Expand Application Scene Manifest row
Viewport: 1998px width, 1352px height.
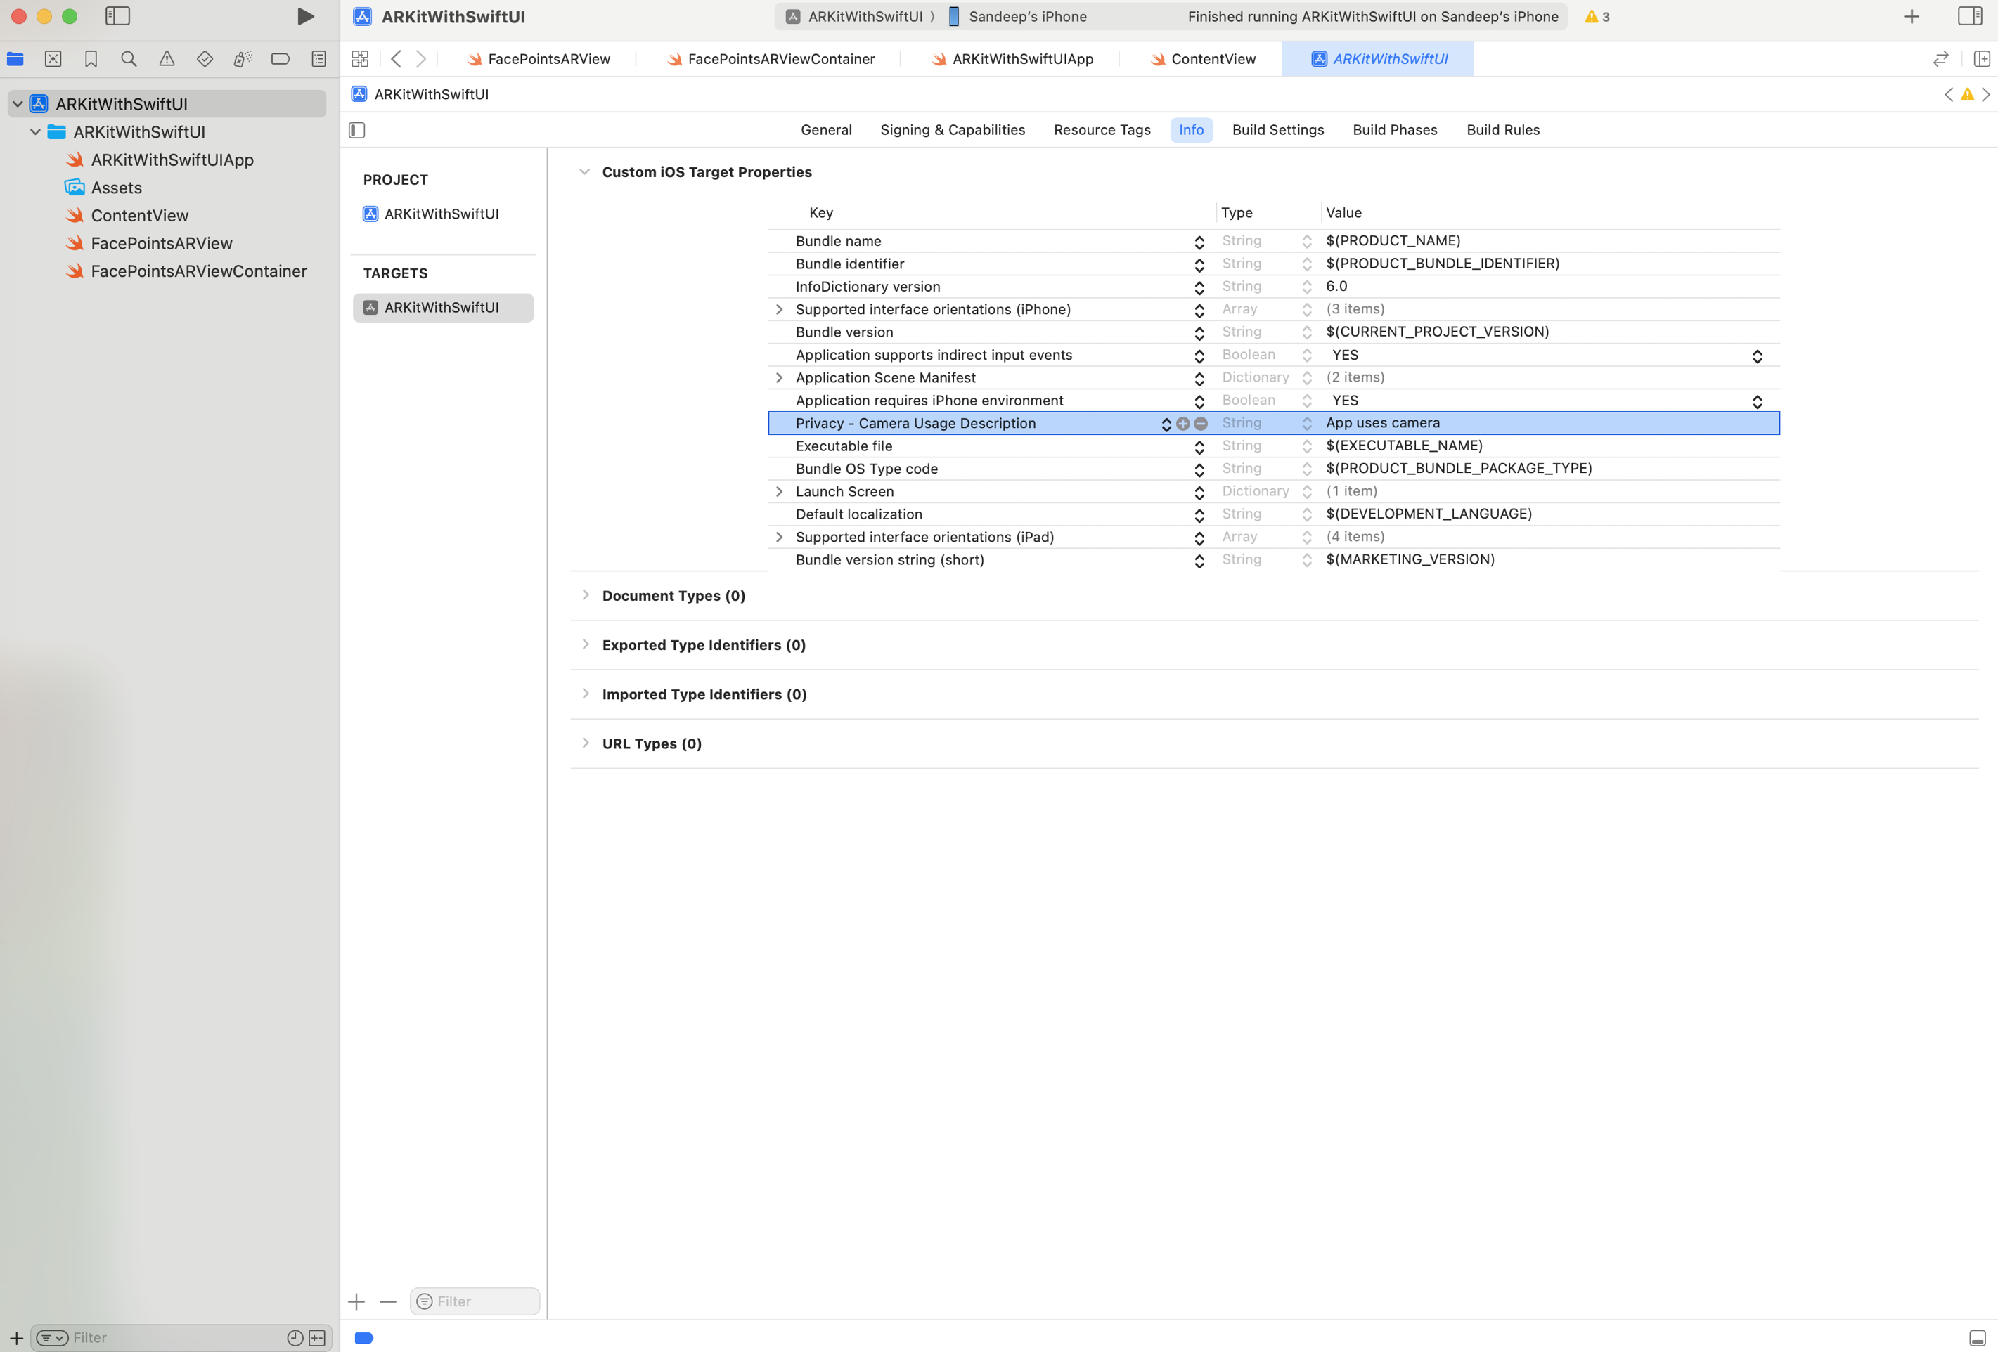pos(779,378)
